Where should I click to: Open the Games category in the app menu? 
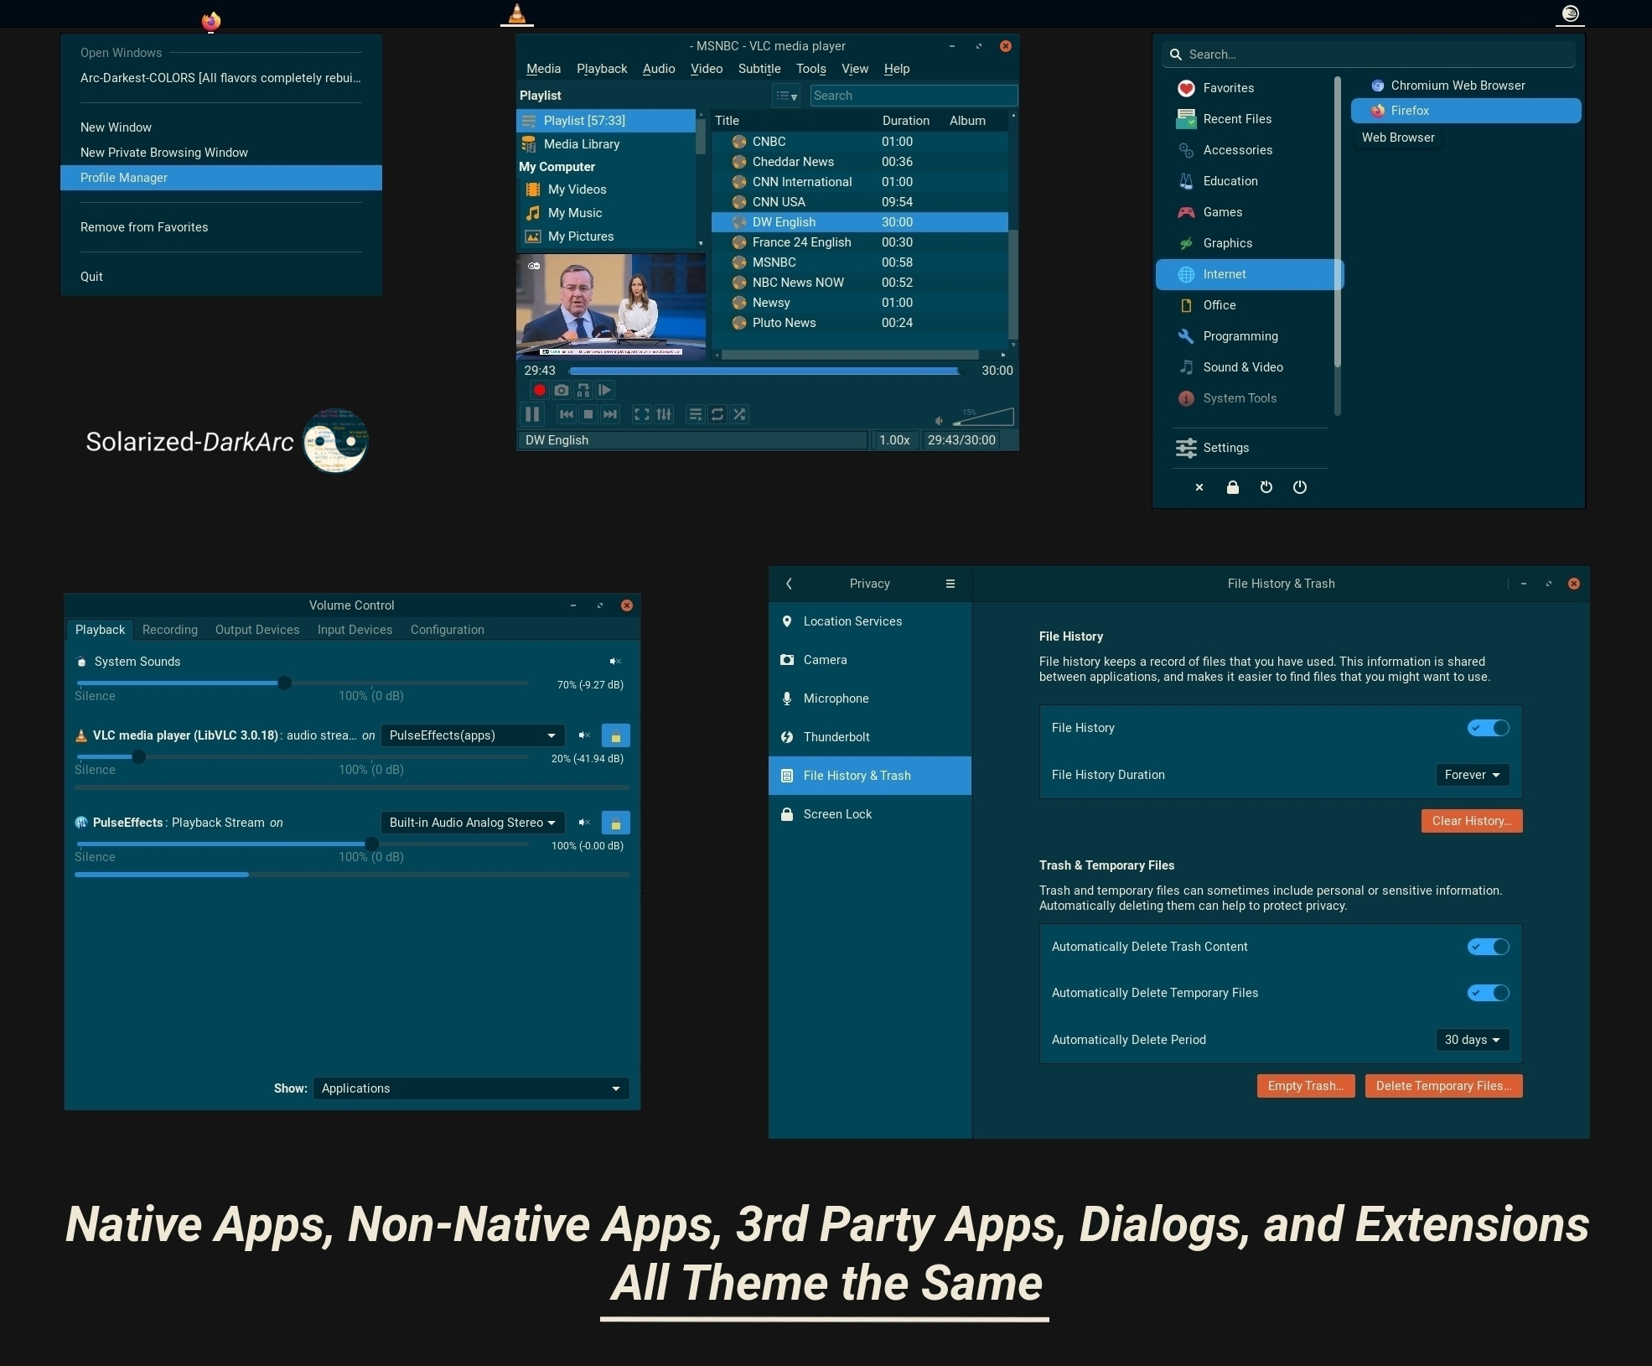(x=1249, y=212)
